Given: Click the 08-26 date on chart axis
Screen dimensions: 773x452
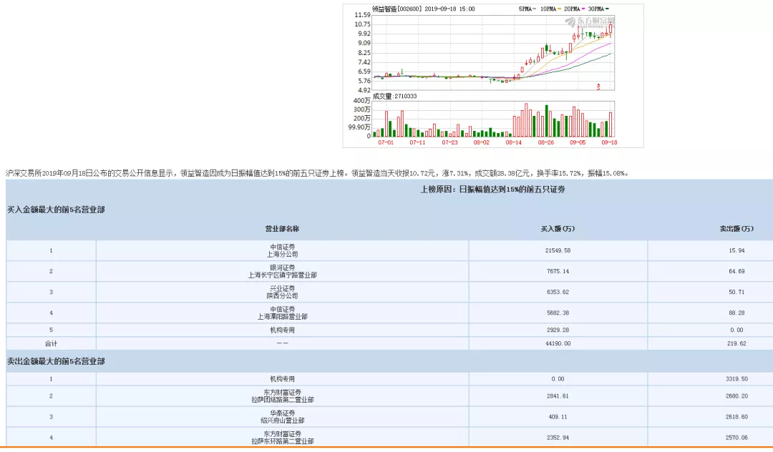Looking at the screenshot, I should click(x=545, y=142).
